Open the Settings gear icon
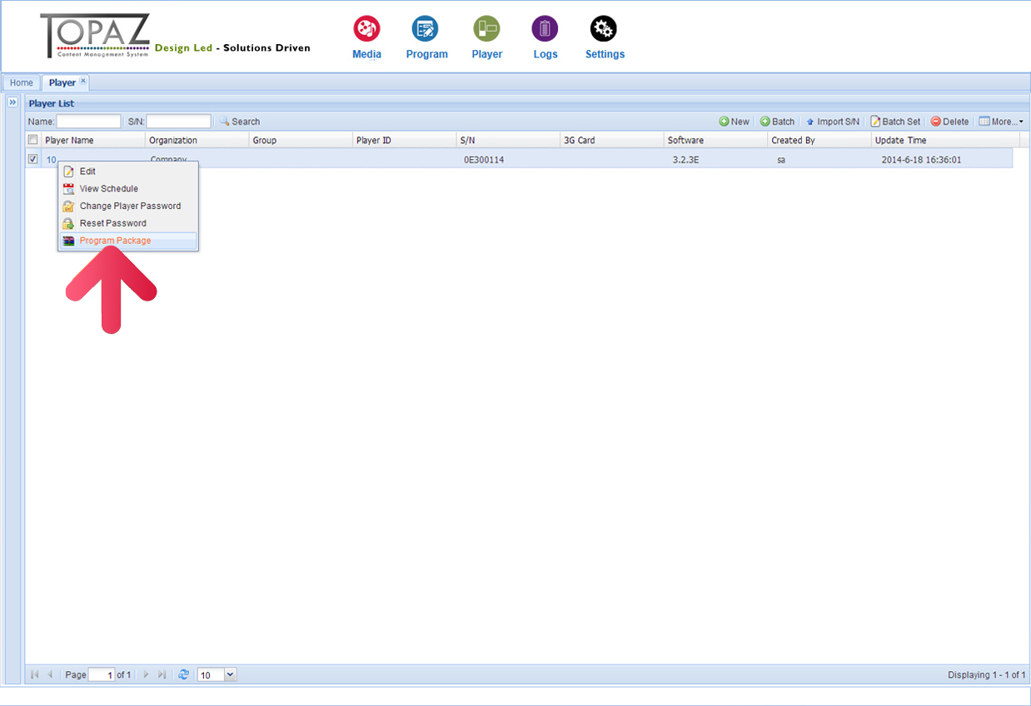The height and width of the screenshot is (706, 1031). (x=604, y=29)
